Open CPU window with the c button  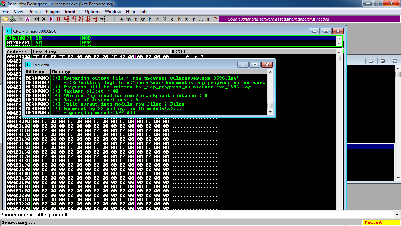pyautogui.click(x=157, y=19)
